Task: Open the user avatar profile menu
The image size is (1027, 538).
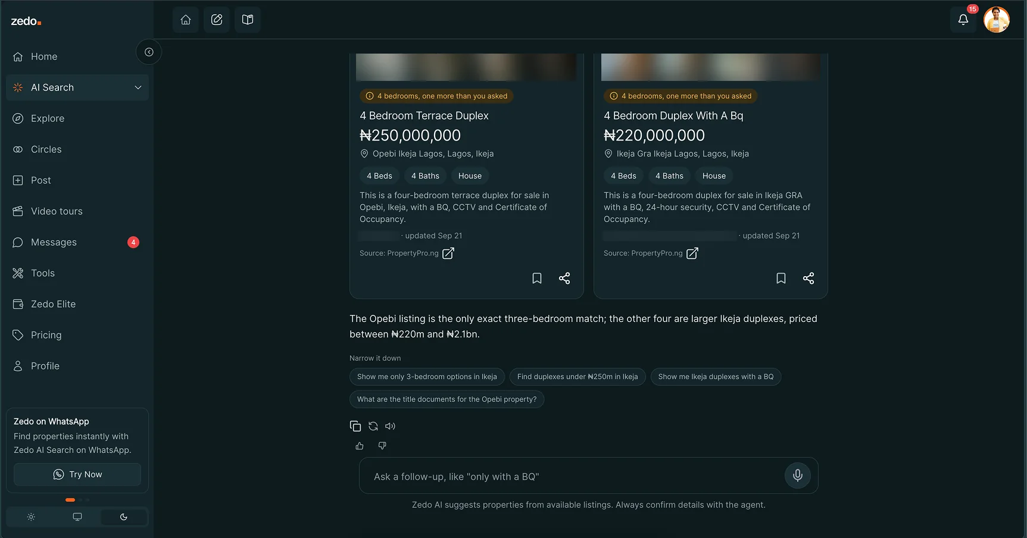Action: (x=997, y=20)
